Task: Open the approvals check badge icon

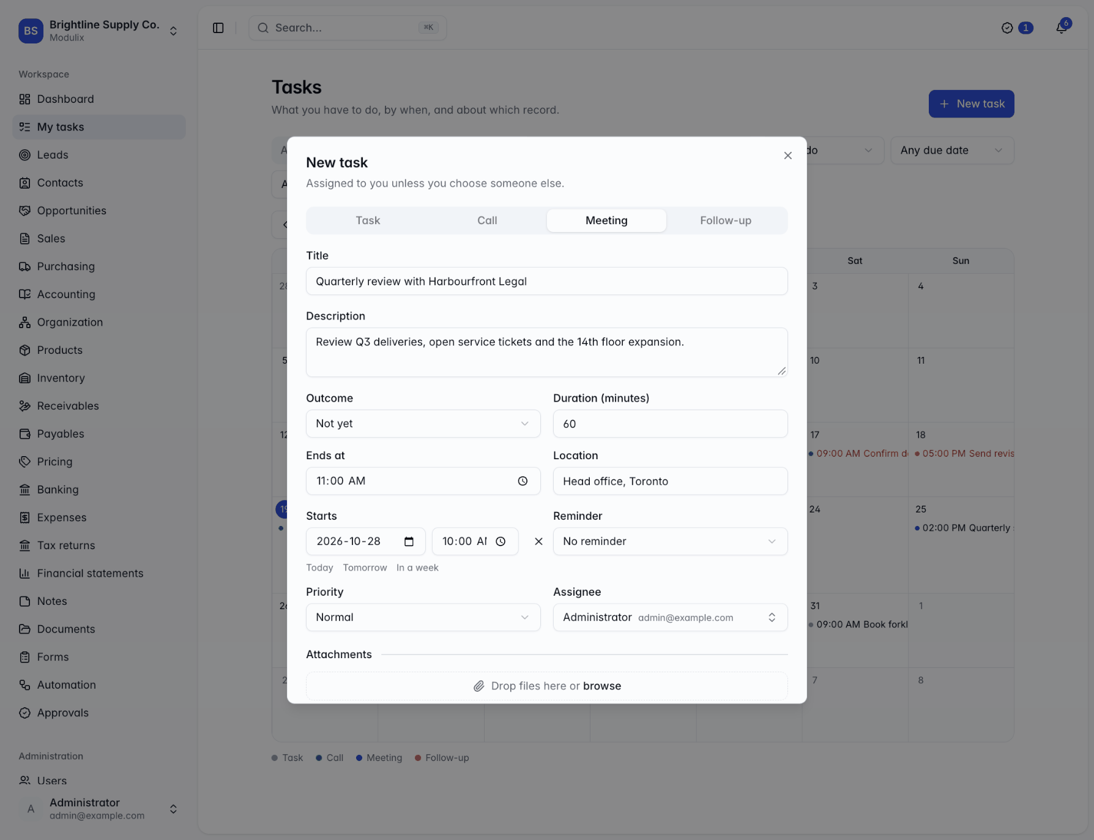Action: click(x=1007, y=28)
